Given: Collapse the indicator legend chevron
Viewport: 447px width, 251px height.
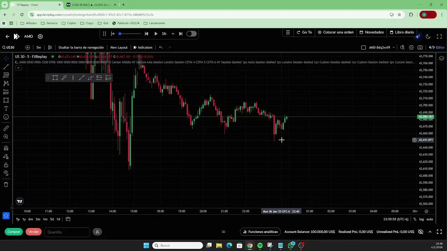Looking at the screenshot, I should pos(18,68).
